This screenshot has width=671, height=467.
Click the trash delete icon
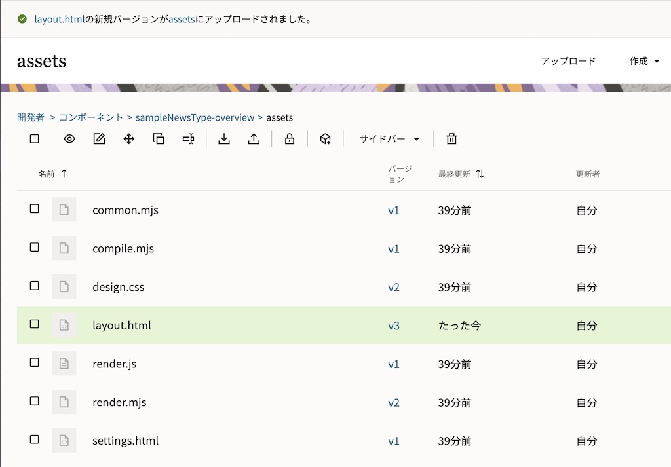coord(451,139)
